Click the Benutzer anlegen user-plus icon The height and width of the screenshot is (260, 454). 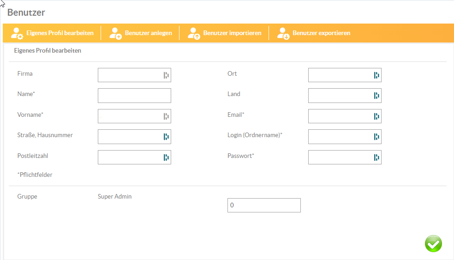point(115,33)
